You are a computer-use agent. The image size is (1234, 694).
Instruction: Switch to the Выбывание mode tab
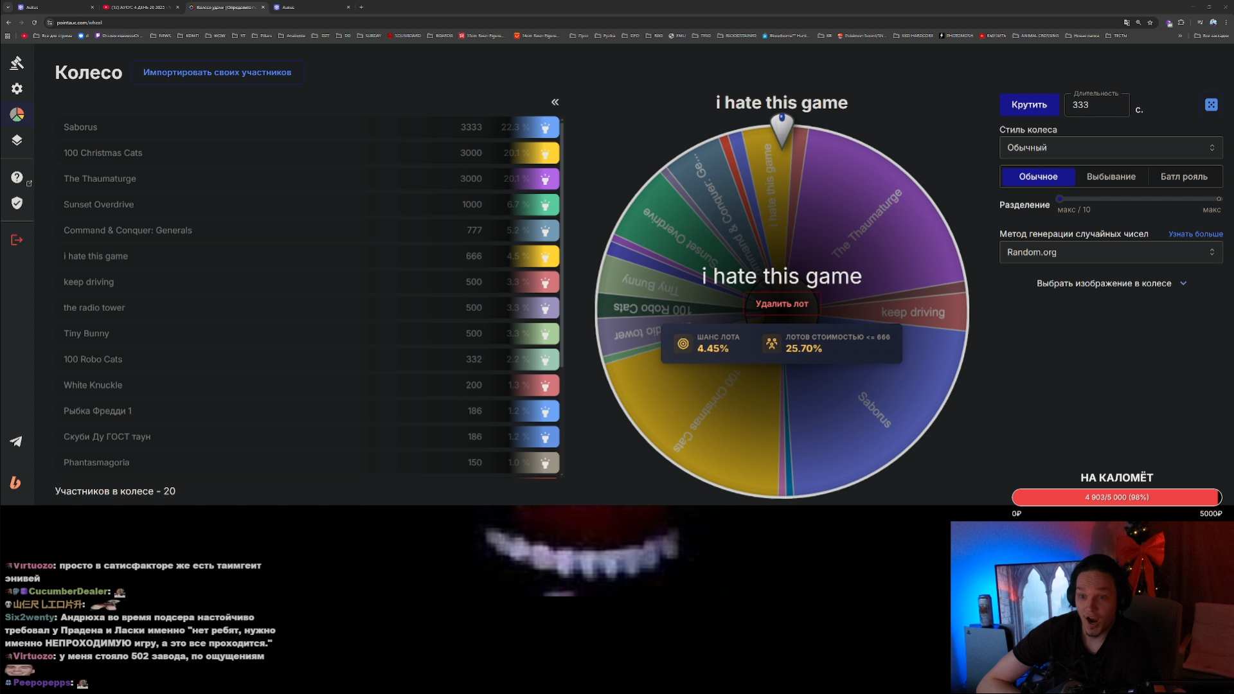1111,177
